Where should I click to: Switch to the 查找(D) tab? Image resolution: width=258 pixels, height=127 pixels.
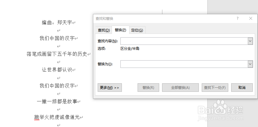[x=104, y=30]
